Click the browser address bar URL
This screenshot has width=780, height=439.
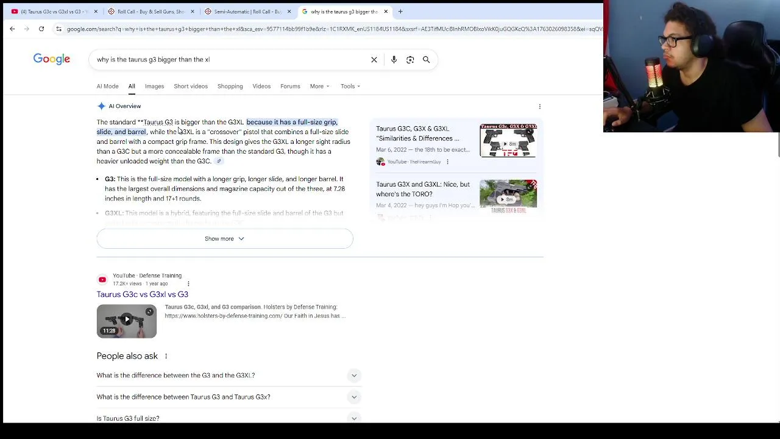(x=334, y=29)
